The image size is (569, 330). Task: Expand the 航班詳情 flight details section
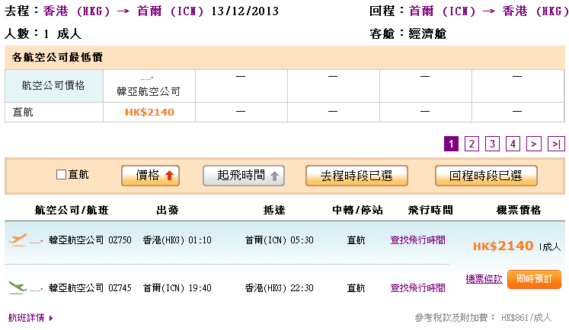pos(30,317)
